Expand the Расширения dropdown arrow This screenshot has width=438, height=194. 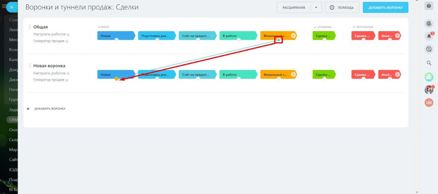[x=316, y=8]
